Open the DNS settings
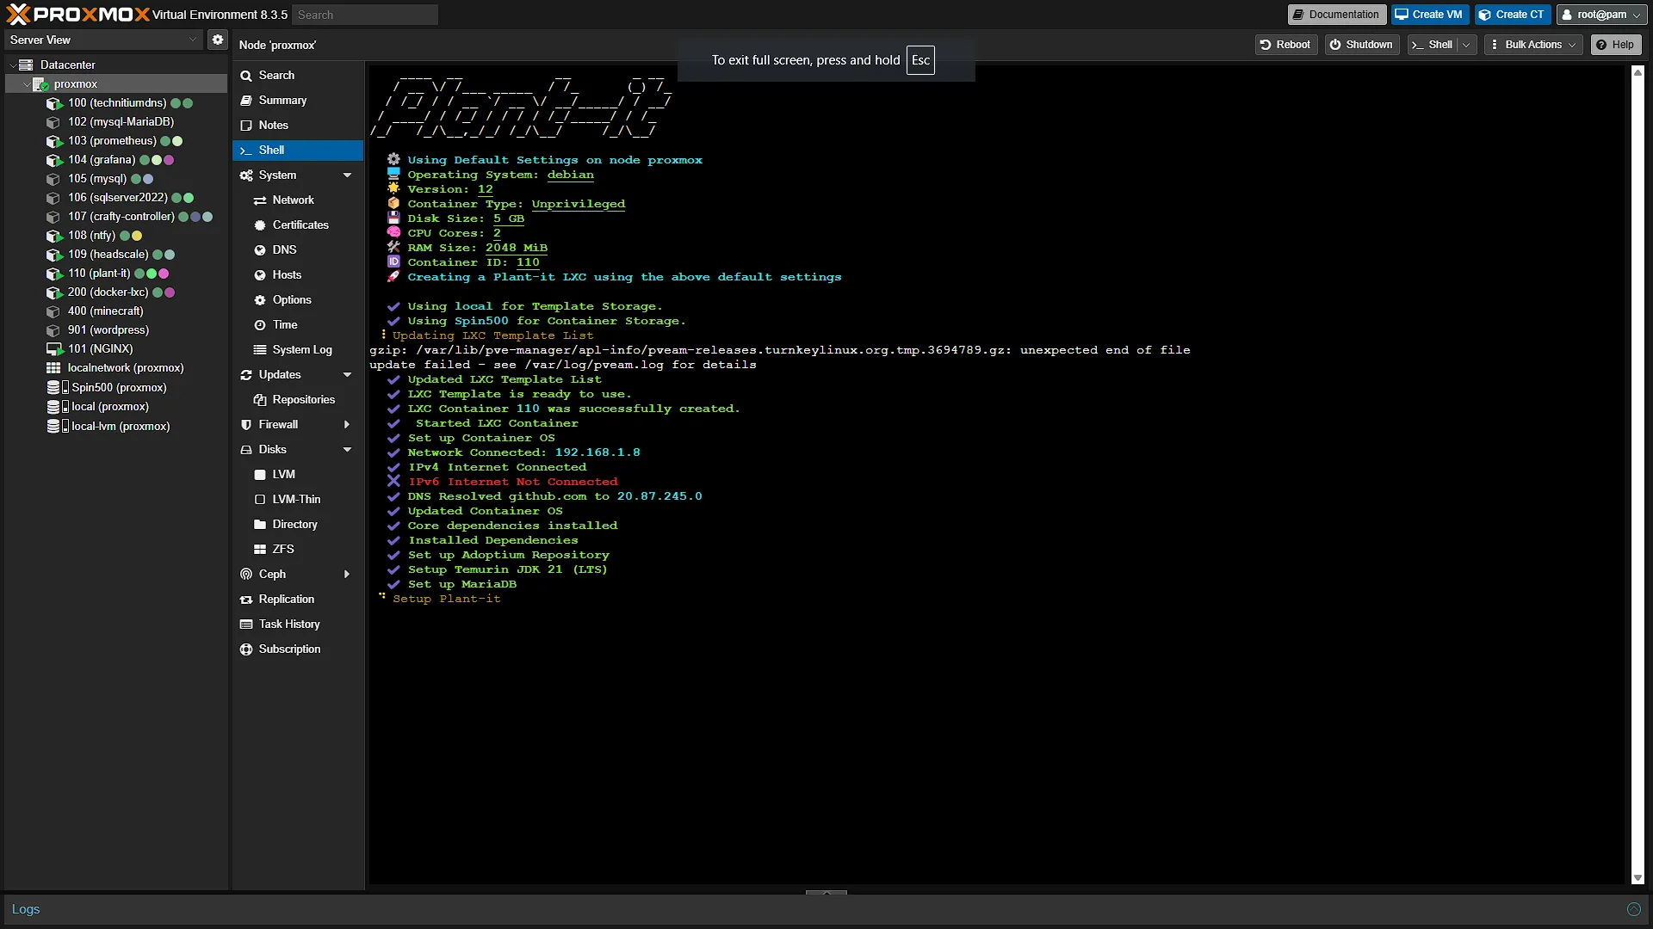The width and height of the screenshot is (1653, 929). (297, 250)
